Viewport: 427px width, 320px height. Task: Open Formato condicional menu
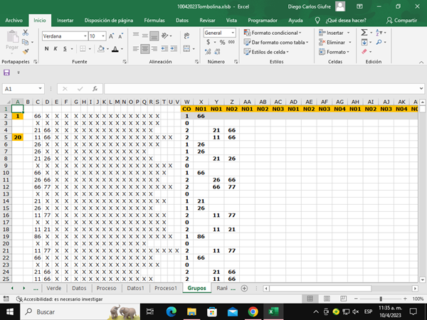coord(273,33)
